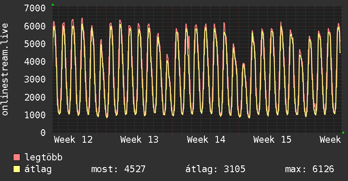Click the pink legtöbb legend swatch
The width and height of the screenshot is (348, 181).
tap(16, 157)
